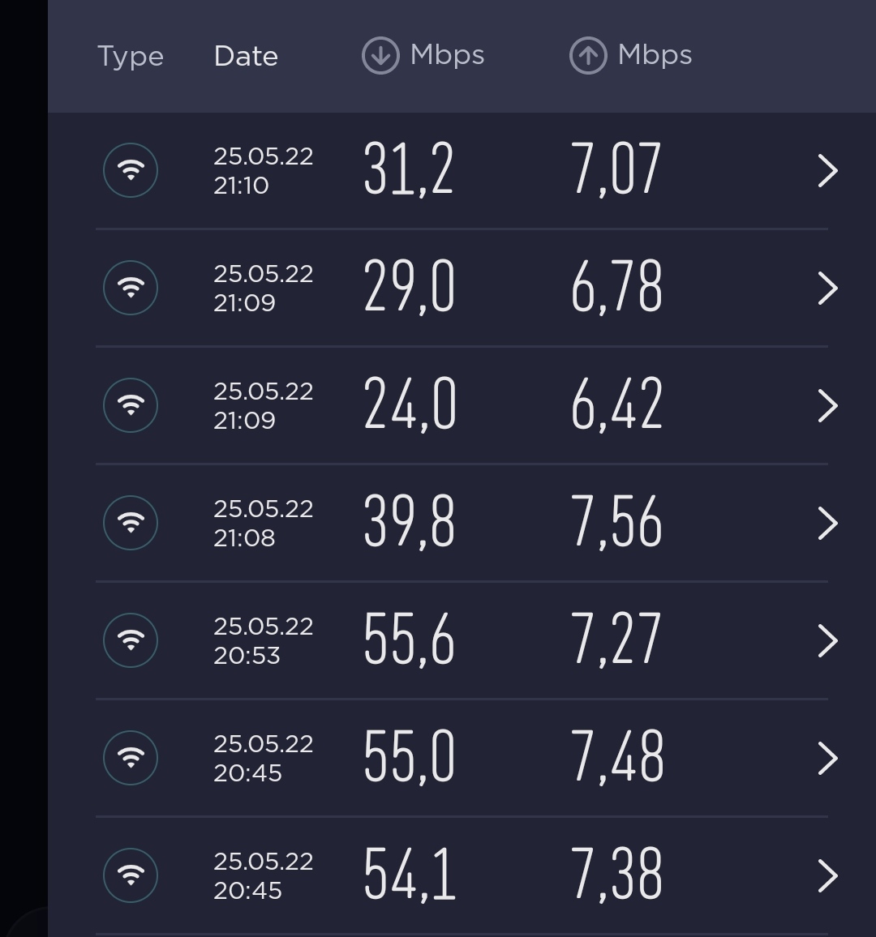Click the WiFi icon for the 21:10 test
876x937 pixels.
click(x=131, y=170)
